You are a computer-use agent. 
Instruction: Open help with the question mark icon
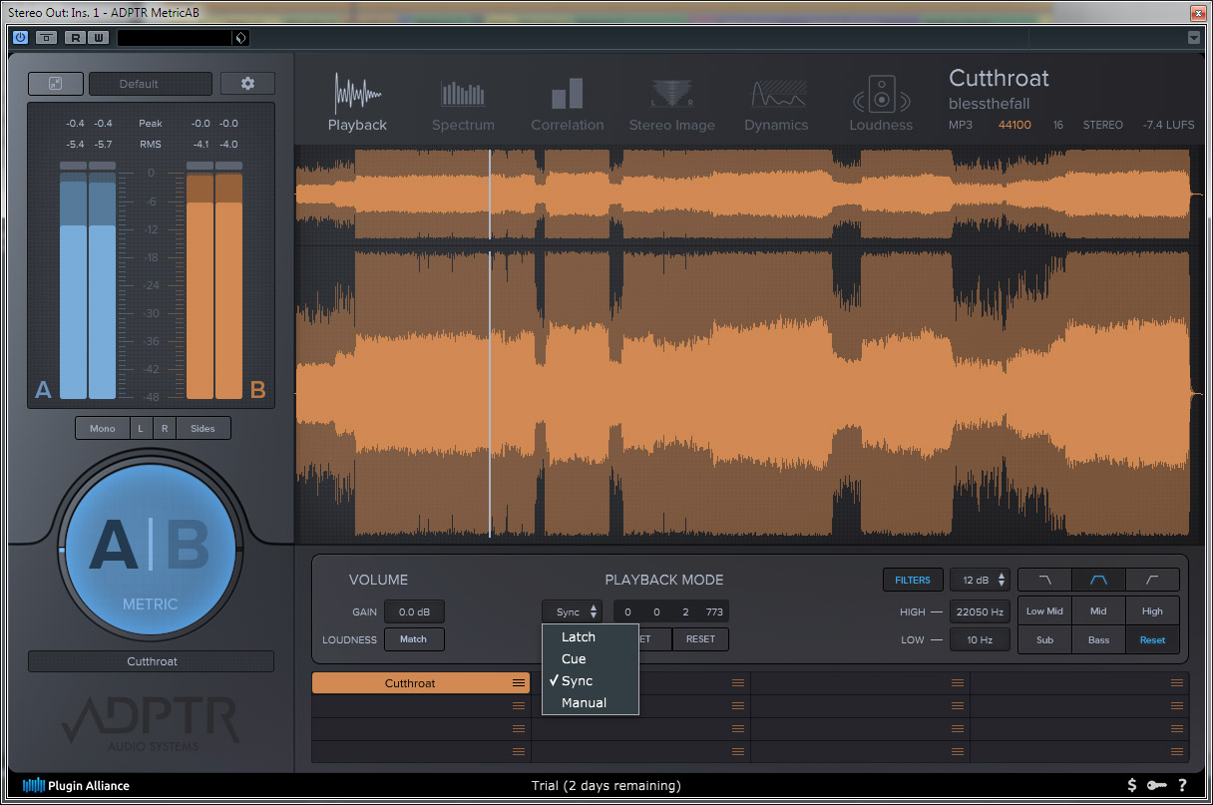click(x=1182, y=785)
